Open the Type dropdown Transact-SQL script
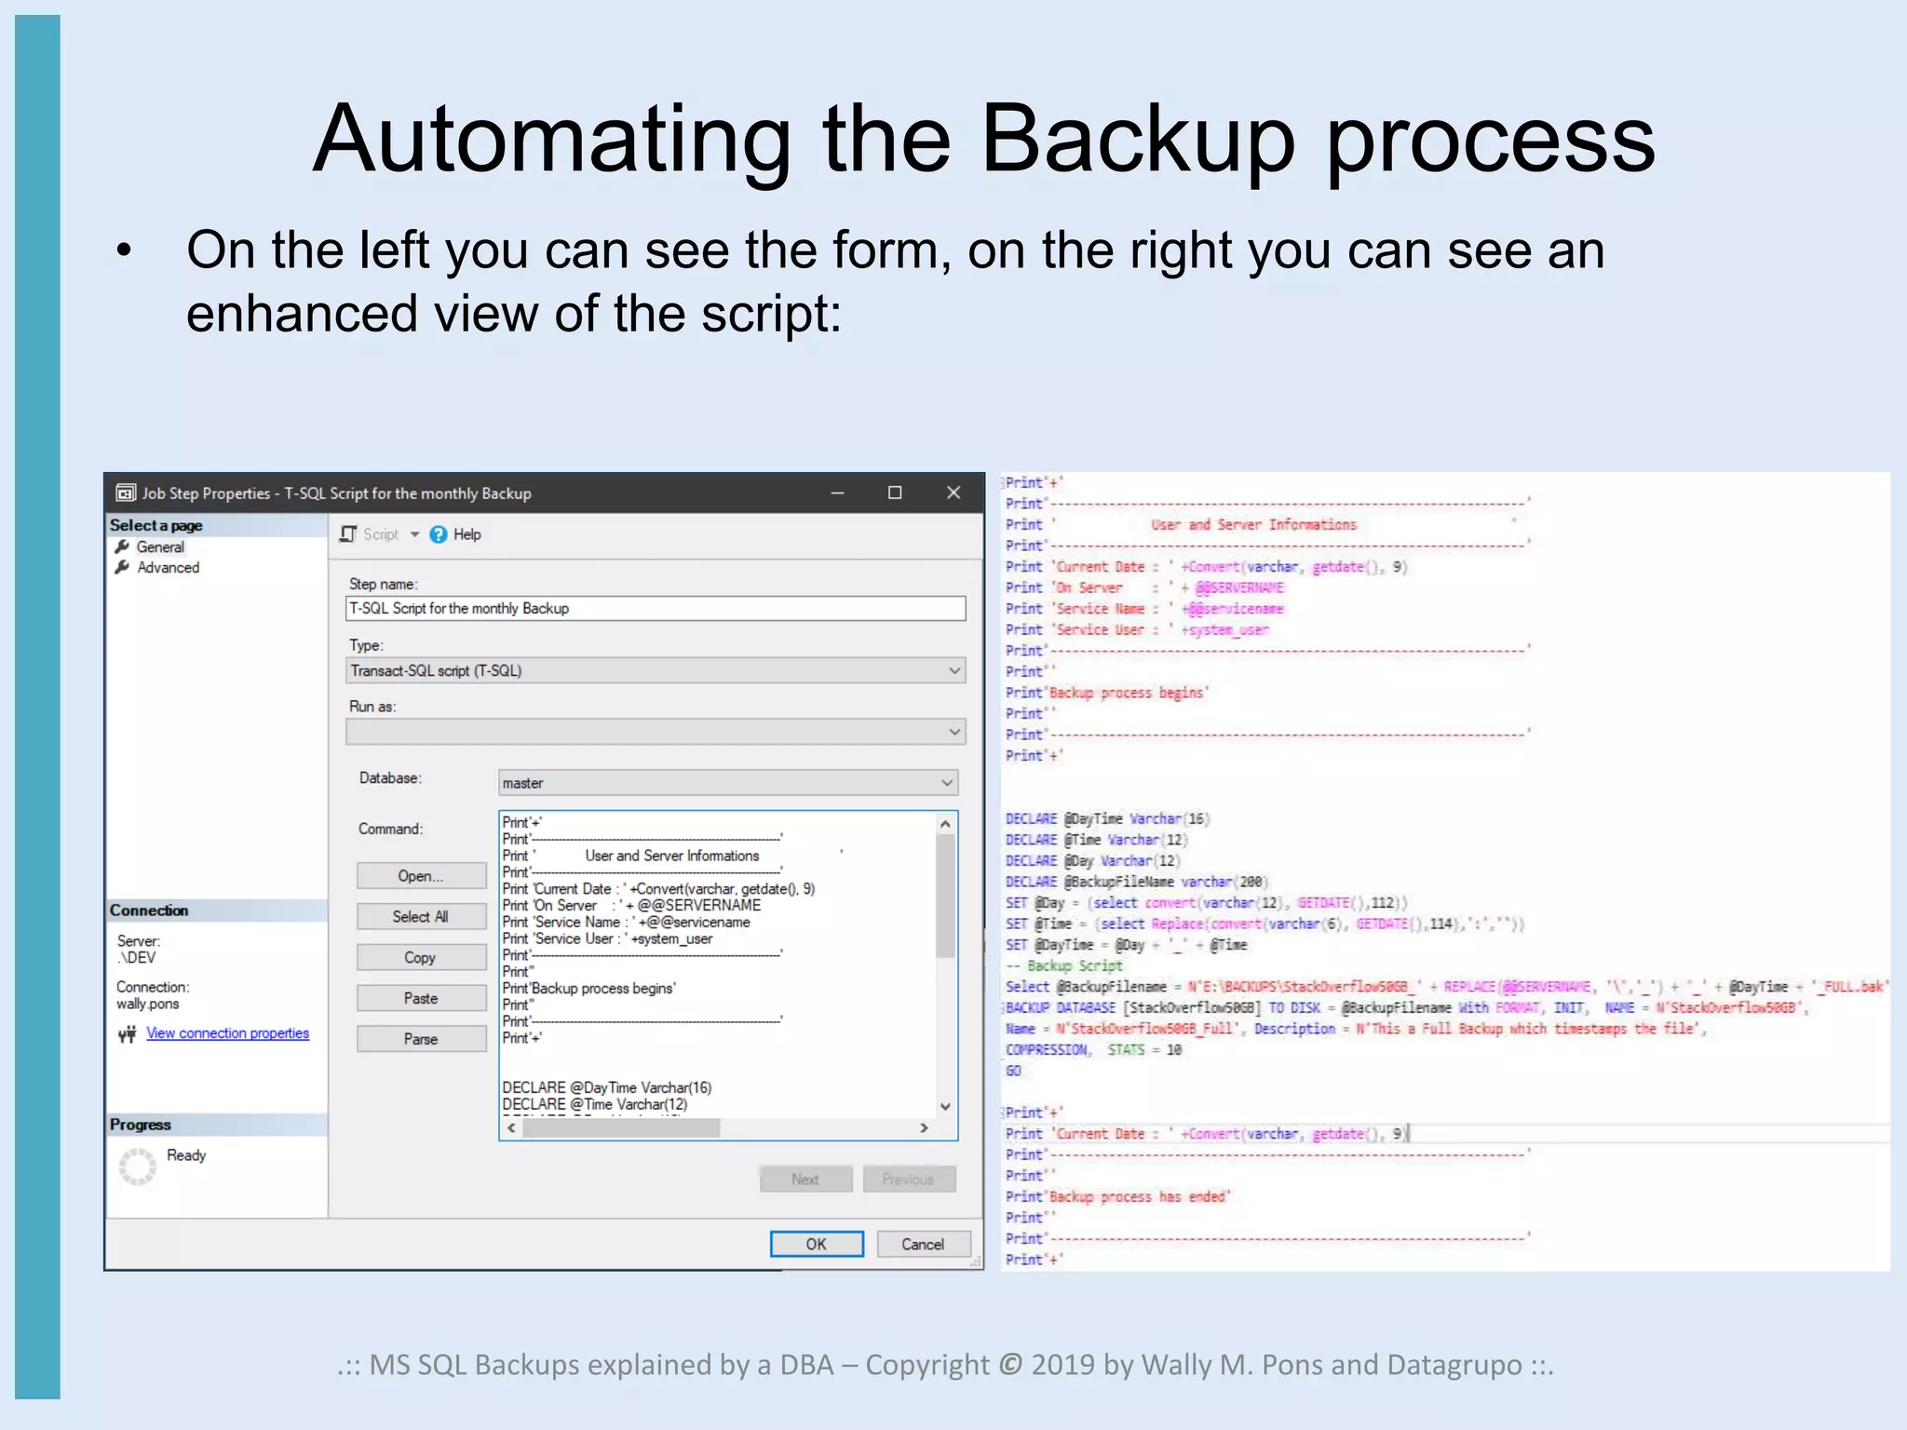1907x1430 pixels. point(656,670)
